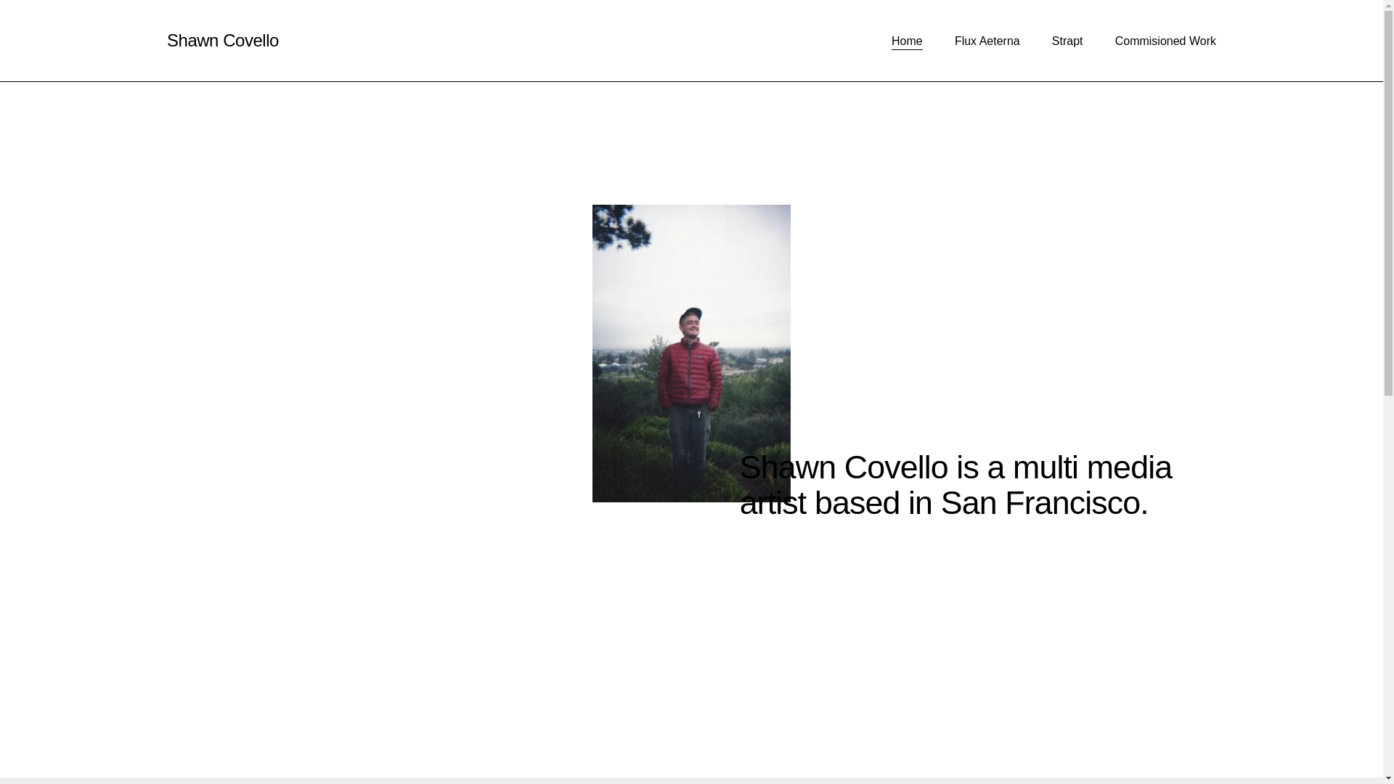Open the Home page link
1394x784 pixels.
tap(907, 41)
